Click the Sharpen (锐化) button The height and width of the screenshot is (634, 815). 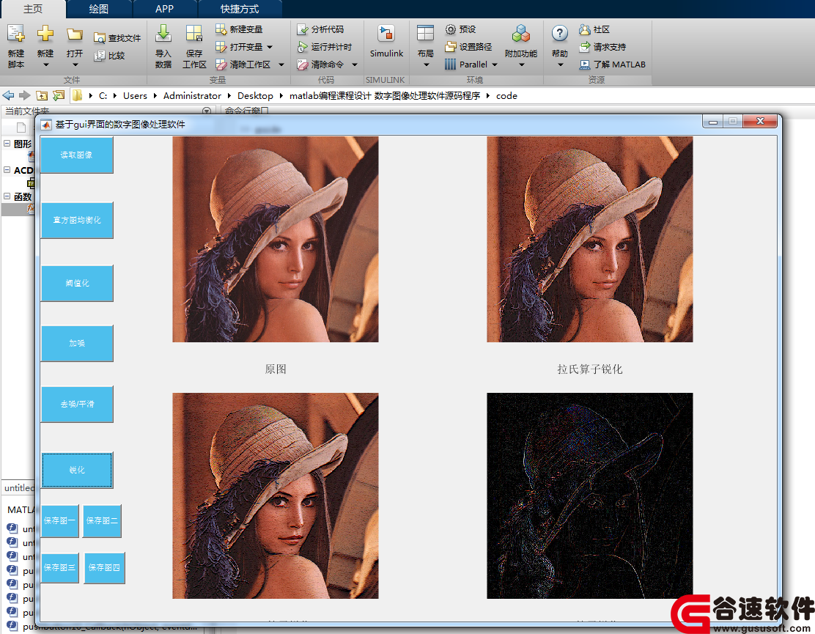click(77, 470)
